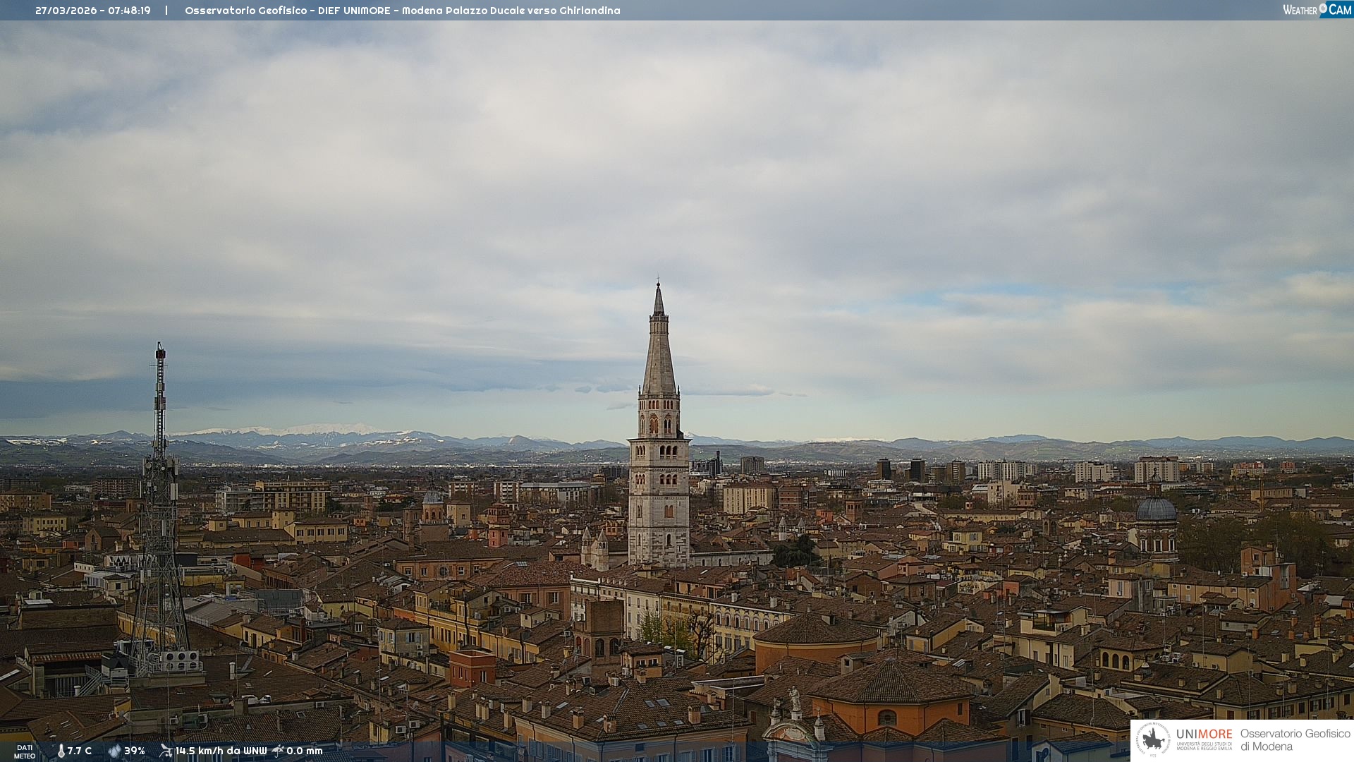The image size is (1354, 762).
Task: Click the Osservatorio Geofisico di Modena text
Action: [x=1295, y=740]
